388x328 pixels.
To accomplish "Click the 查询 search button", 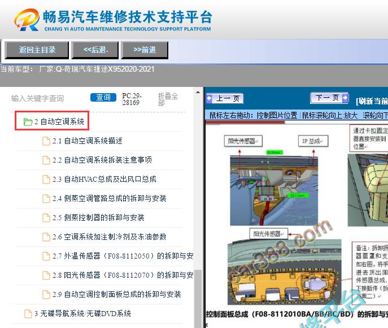I will [x=103, y=97].
